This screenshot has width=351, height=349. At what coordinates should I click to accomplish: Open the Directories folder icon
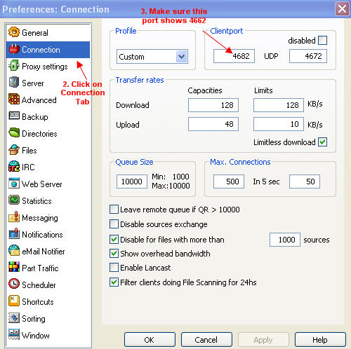click(x=14, y=133)
